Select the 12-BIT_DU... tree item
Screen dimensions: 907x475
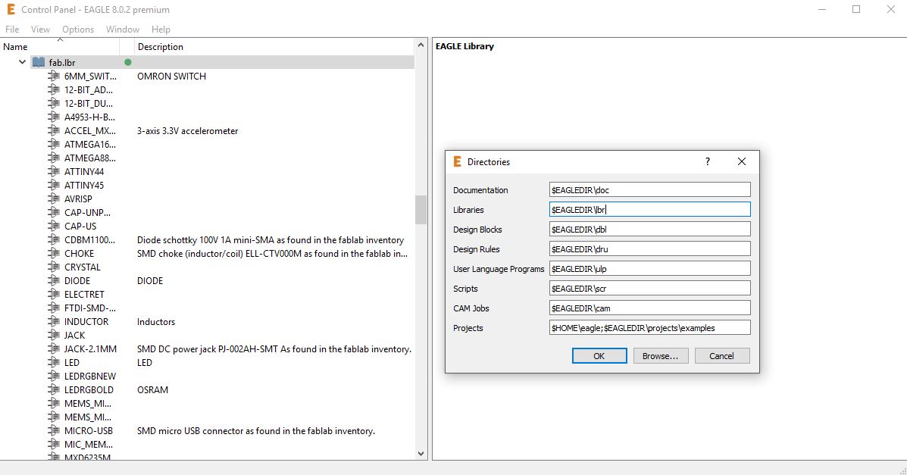coord(89,104)
